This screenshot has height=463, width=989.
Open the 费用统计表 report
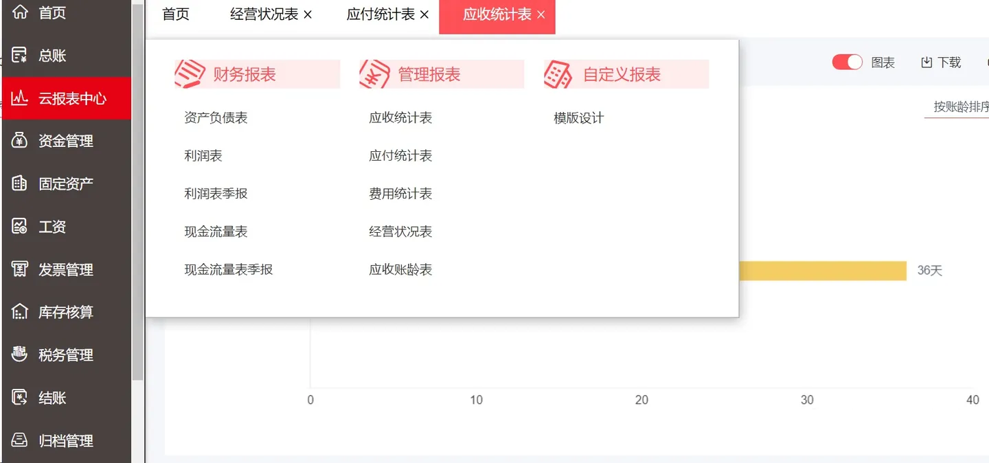(x=400, y=194)
